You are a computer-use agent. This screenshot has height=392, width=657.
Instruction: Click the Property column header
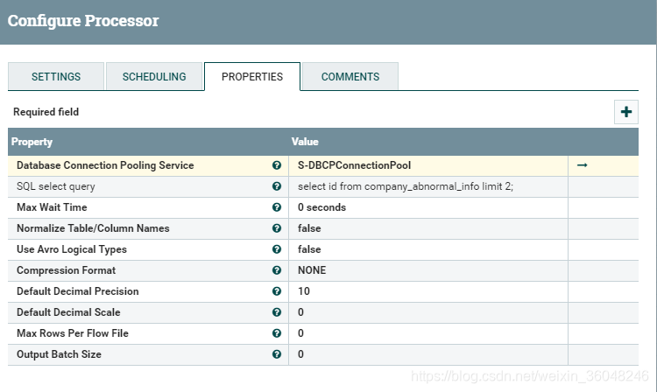coord(32,142)
